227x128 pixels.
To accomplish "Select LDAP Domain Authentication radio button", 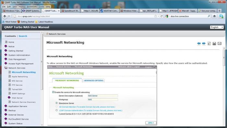I will coord(57,110).
